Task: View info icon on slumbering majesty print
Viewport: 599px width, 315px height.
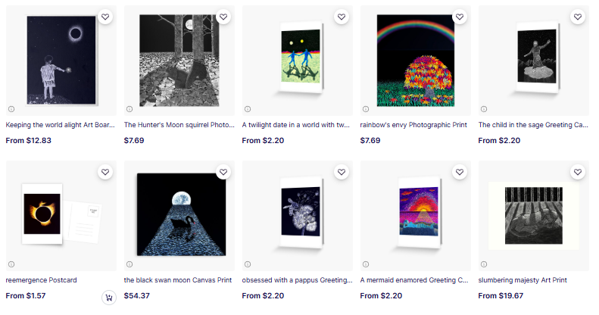Action: [484, 264]
